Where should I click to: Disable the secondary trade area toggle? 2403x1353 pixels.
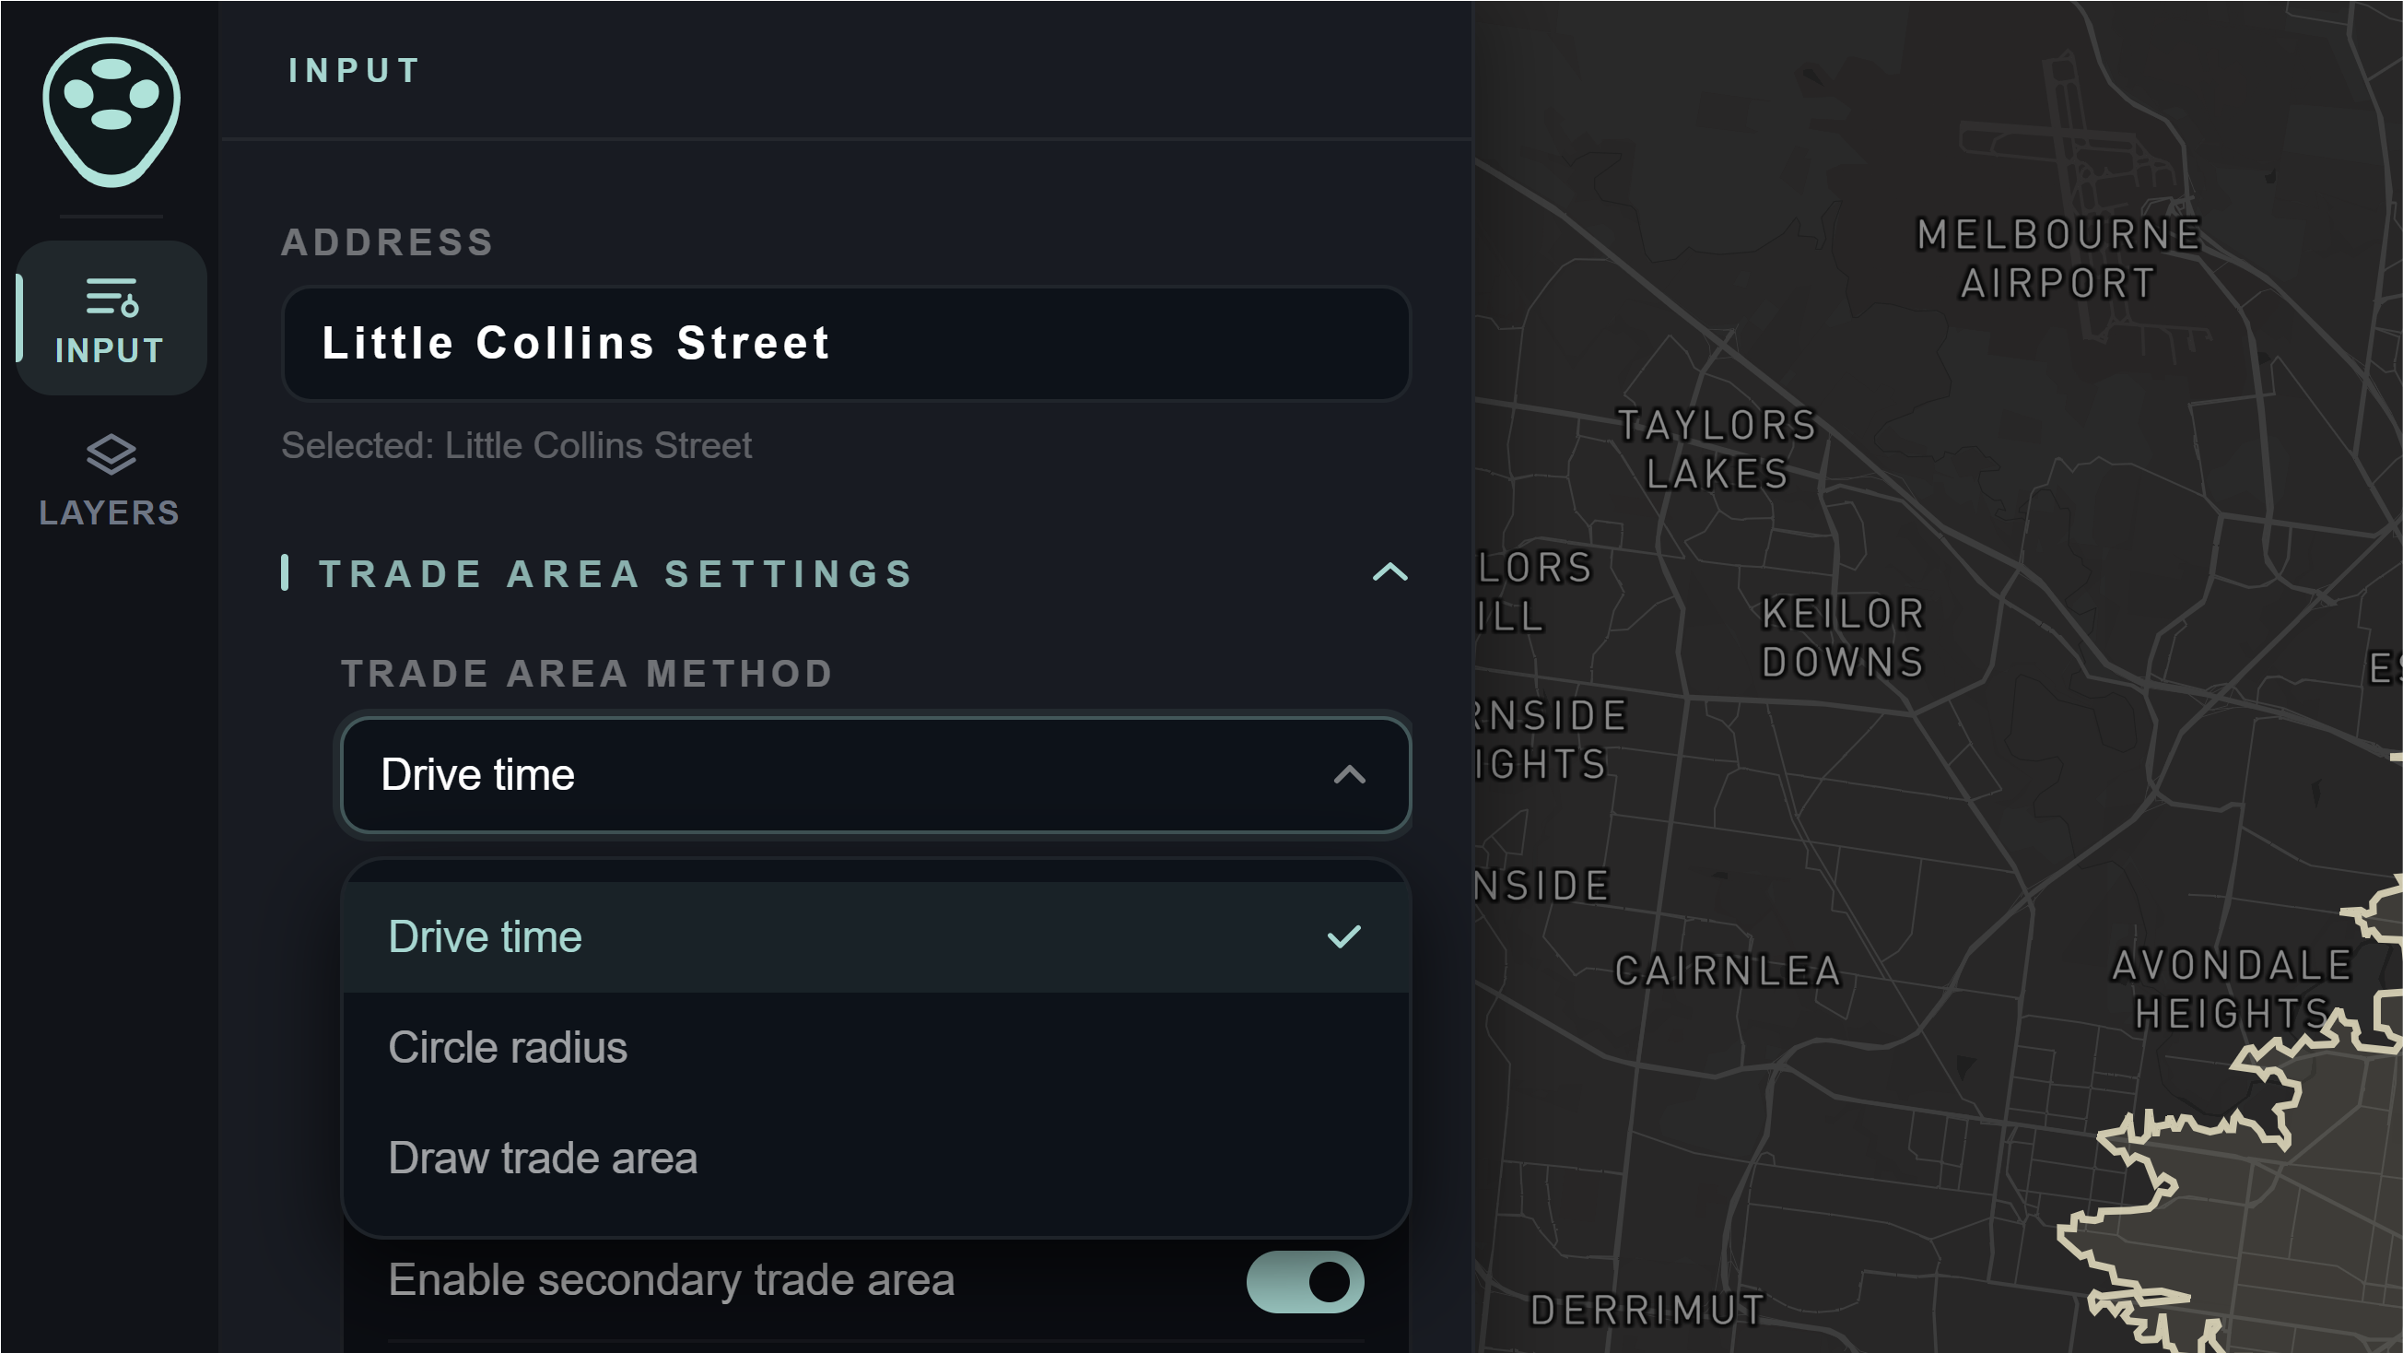(x=1304, y=1281)
